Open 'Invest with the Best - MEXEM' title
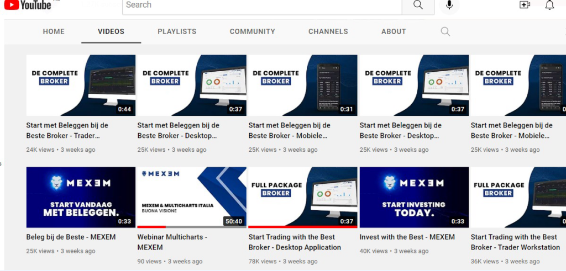Screen dimensions: 566x271 [407, 237]
